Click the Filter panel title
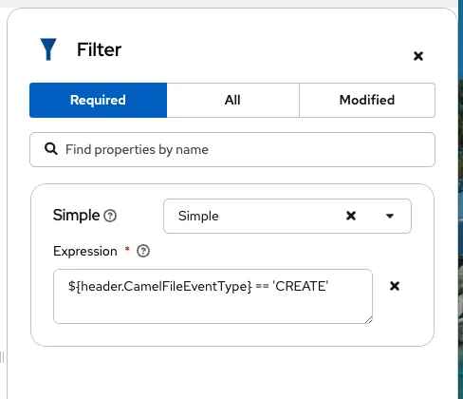463x399 pixels. point(99,49)
